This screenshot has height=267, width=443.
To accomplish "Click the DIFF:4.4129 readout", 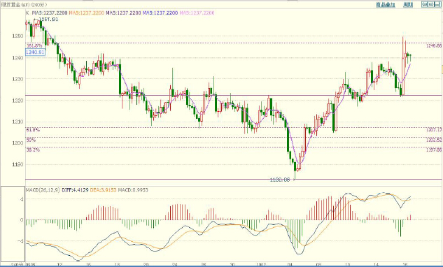I will (75, 190).
